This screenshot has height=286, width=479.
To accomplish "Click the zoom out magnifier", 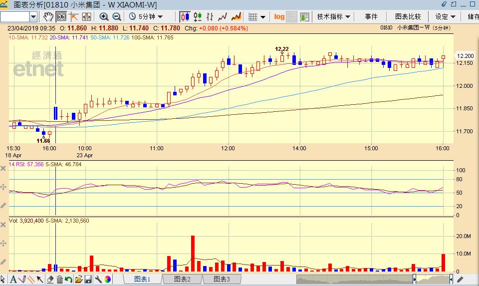I will [116, 16].
